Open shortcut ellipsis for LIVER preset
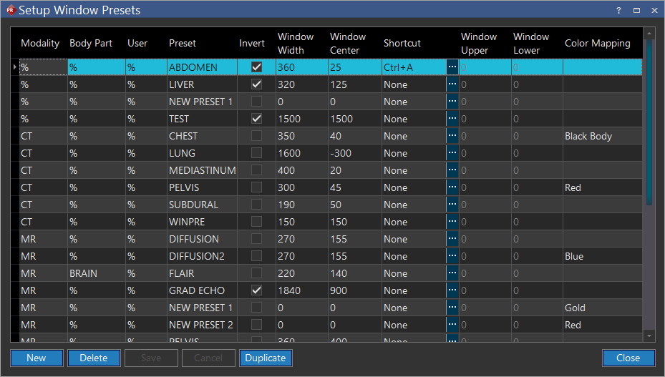 pyautogui.click(x=452, y=84)
